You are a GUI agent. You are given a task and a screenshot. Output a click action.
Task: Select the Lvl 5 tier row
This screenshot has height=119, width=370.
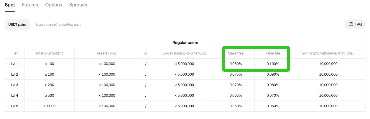click(x=185, y=106)
